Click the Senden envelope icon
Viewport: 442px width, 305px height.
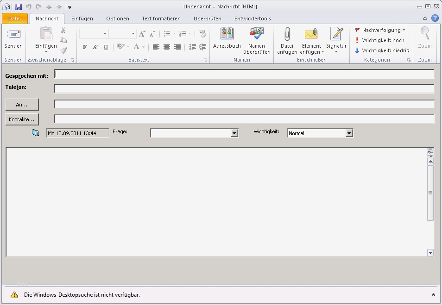13,34
